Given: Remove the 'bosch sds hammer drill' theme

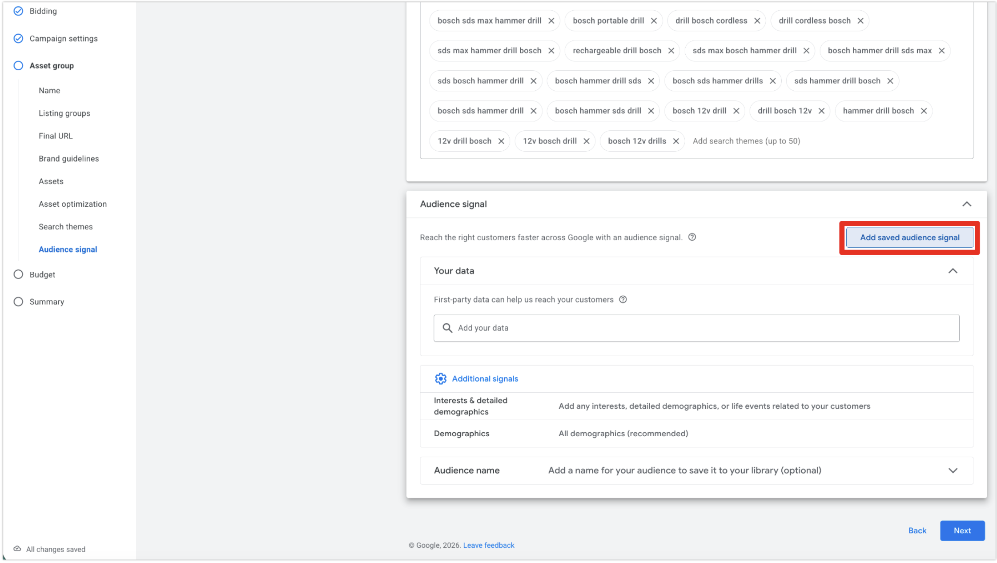Looking at the screenshot, I should 533,111.
